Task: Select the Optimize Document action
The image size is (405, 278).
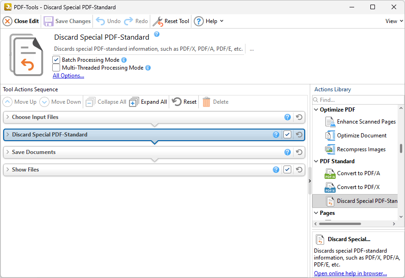Action: (x=356, y=136)
